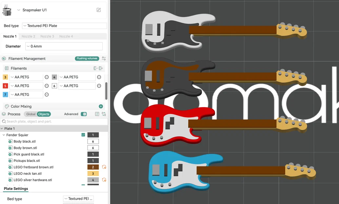Click the Color Mixing palette icon
The image size is (339, 204).
7,106
